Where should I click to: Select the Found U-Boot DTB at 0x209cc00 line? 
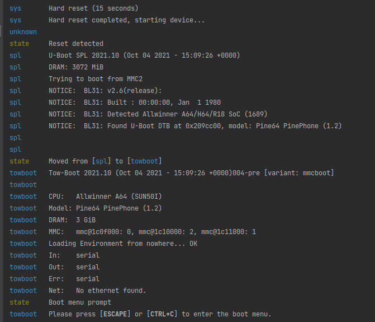195,126
